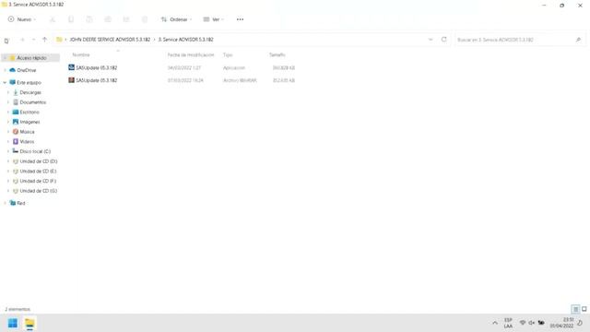590x332 pixels.
Task: Click the Delete trash icon
Action: pyautogui.click(x=145, y=19)
